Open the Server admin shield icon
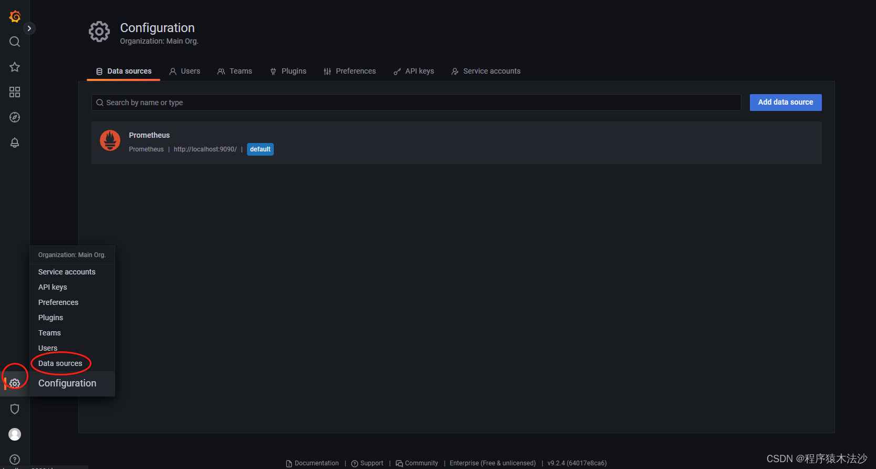 point(15,409)
